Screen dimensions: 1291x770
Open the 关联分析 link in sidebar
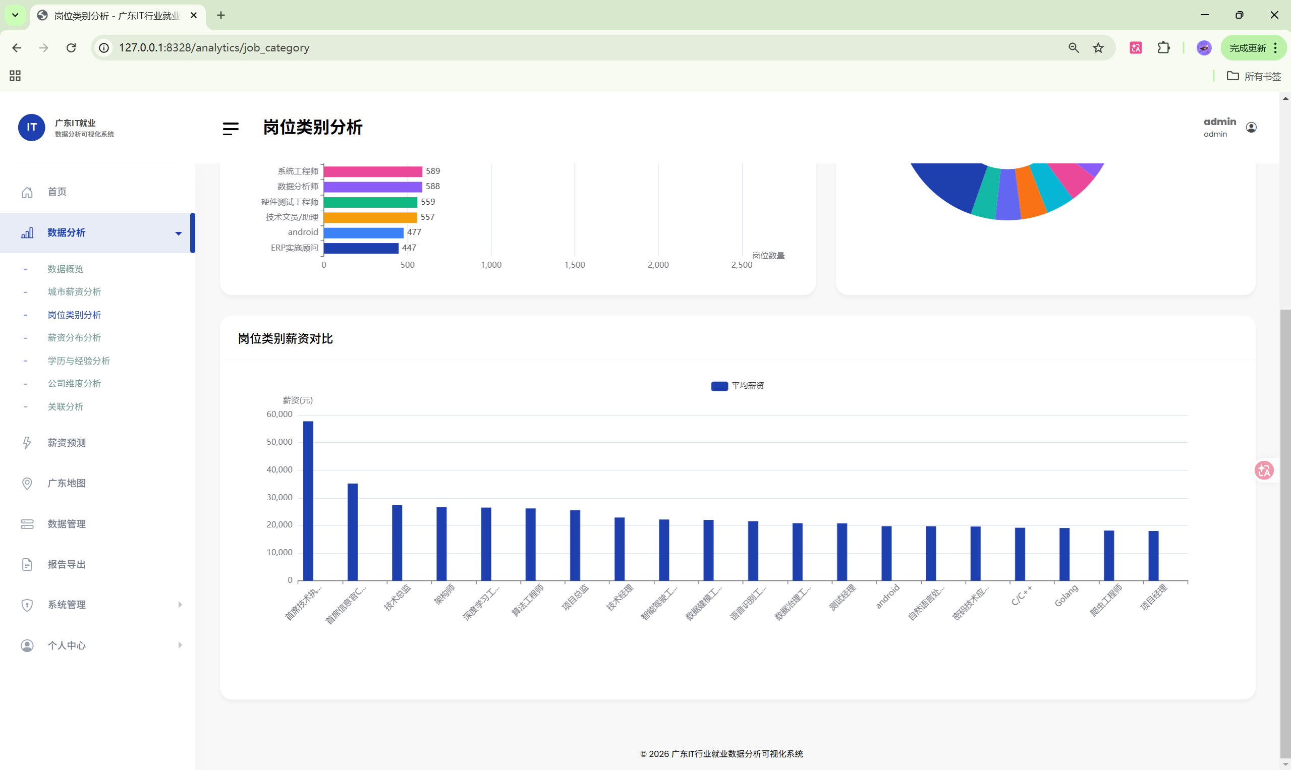pos(66,407)
